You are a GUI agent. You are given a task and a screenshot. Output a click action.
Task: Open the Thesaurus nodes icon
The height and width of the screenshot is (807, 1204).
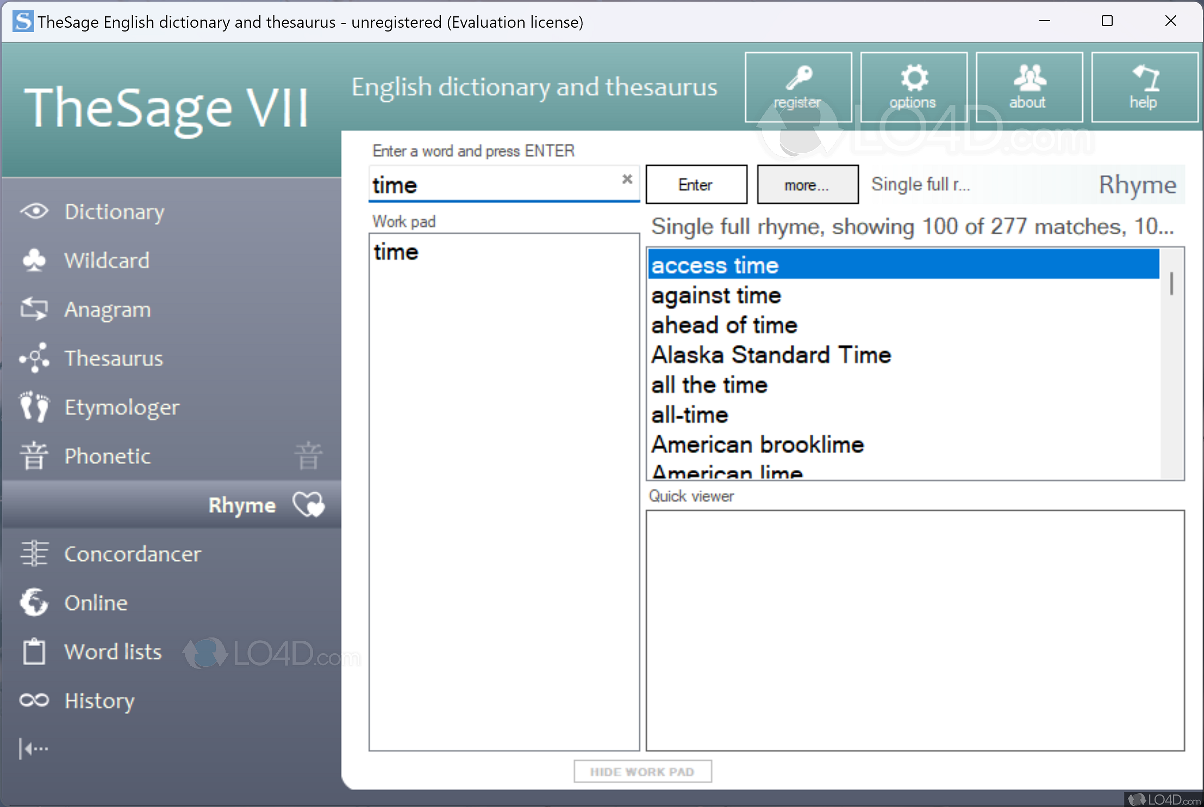[x=34, y=358]
